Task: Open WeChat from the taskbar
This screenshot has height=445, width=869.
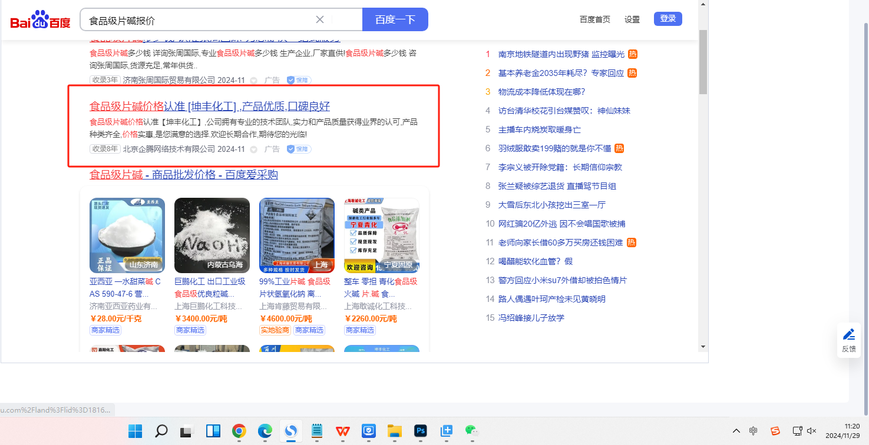Action: [x=472, y=431]
